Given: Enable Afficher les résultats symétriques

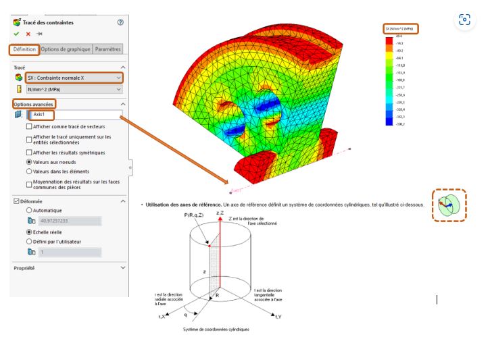Looking at the screenshot, I should (x=29, y=153).
